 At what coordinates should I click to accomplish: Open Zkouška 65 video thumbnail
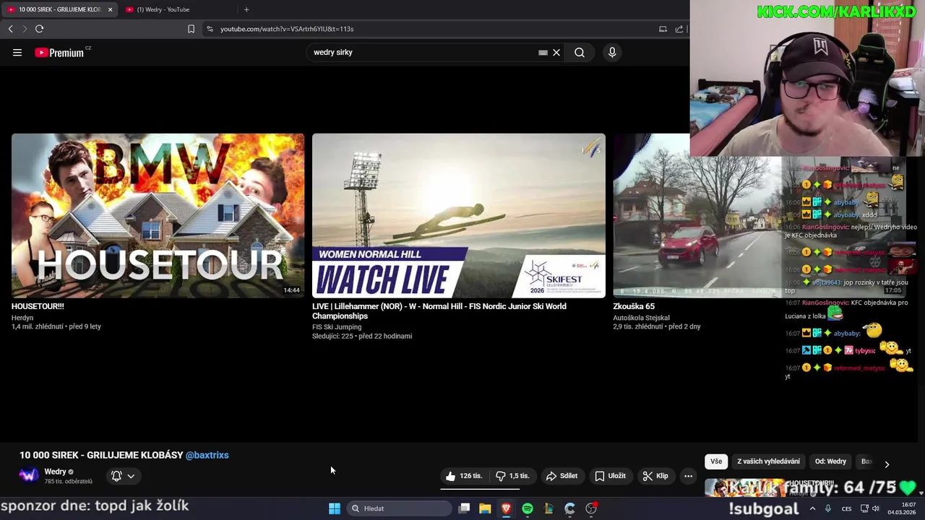(697, 215)
